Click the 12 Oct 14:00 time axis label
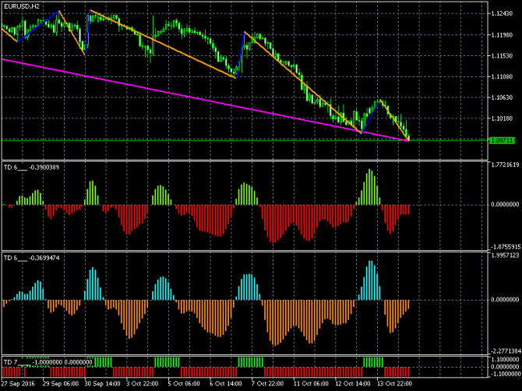Viewport: 522px width, 391px height. (353, 383)
